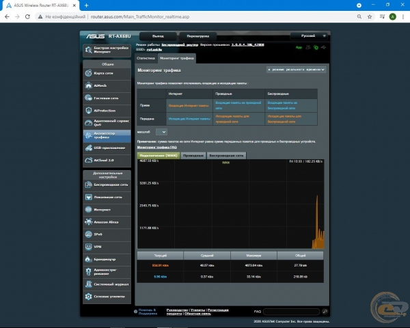This screenshot has height=328, width=410.
Task: Click the SSID name link
Action: tap(154, 49)
